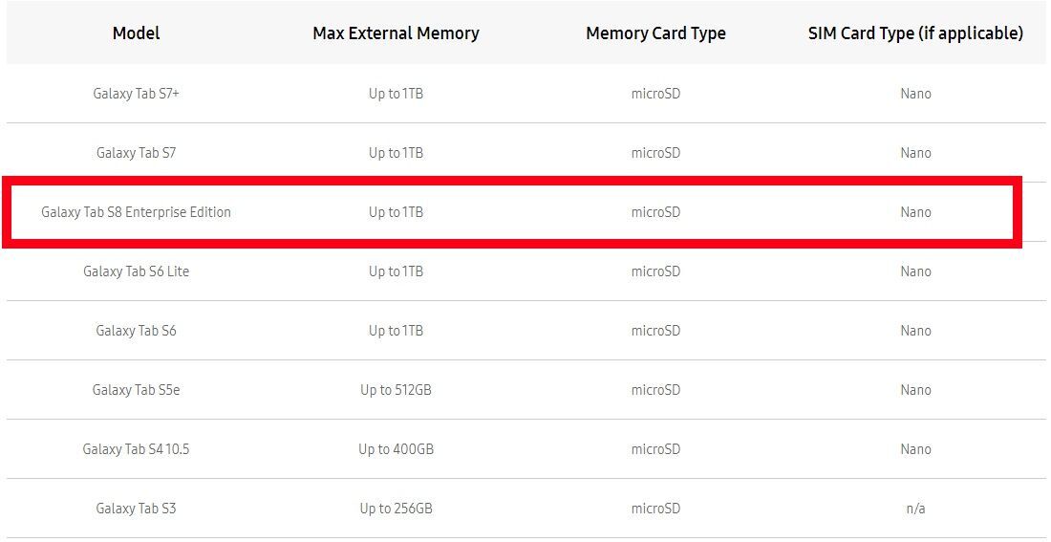Click the Up to 256GB memory value
The width and height of the screenshot is (1051, 542).
tap(396, 509)
